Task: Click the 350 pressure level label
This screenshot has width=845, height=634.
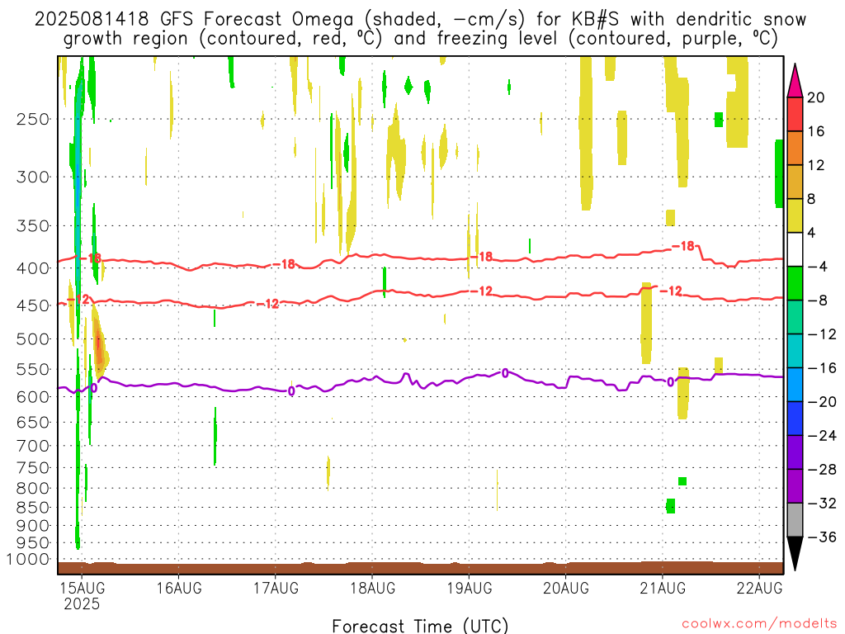Action: pyautogui.click(x=33, y=226)
